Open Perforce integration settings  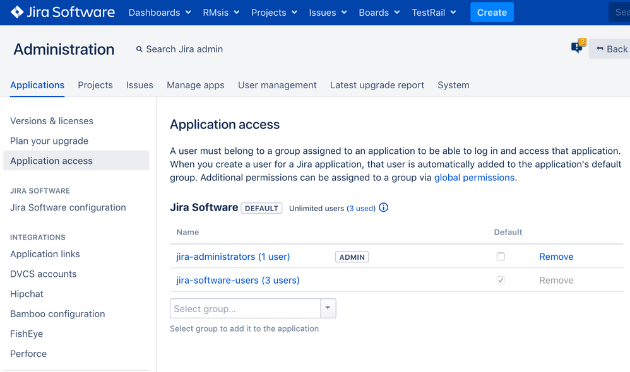click(x=28, y=354)
